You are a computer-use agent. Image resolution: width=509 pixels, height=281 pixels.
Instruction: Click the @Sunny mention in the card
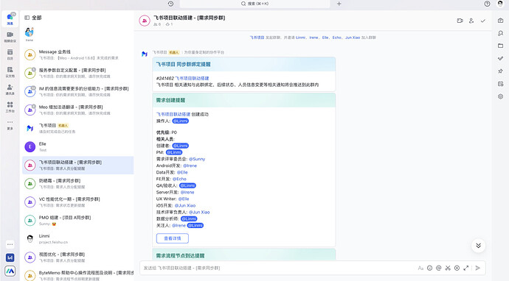pyautogui.click(x=197, y=159)
